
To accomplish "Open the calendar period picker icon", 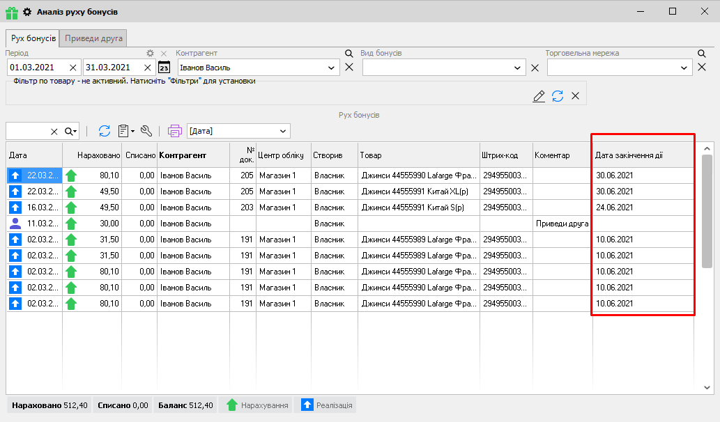I will click(x=164, y=68).
